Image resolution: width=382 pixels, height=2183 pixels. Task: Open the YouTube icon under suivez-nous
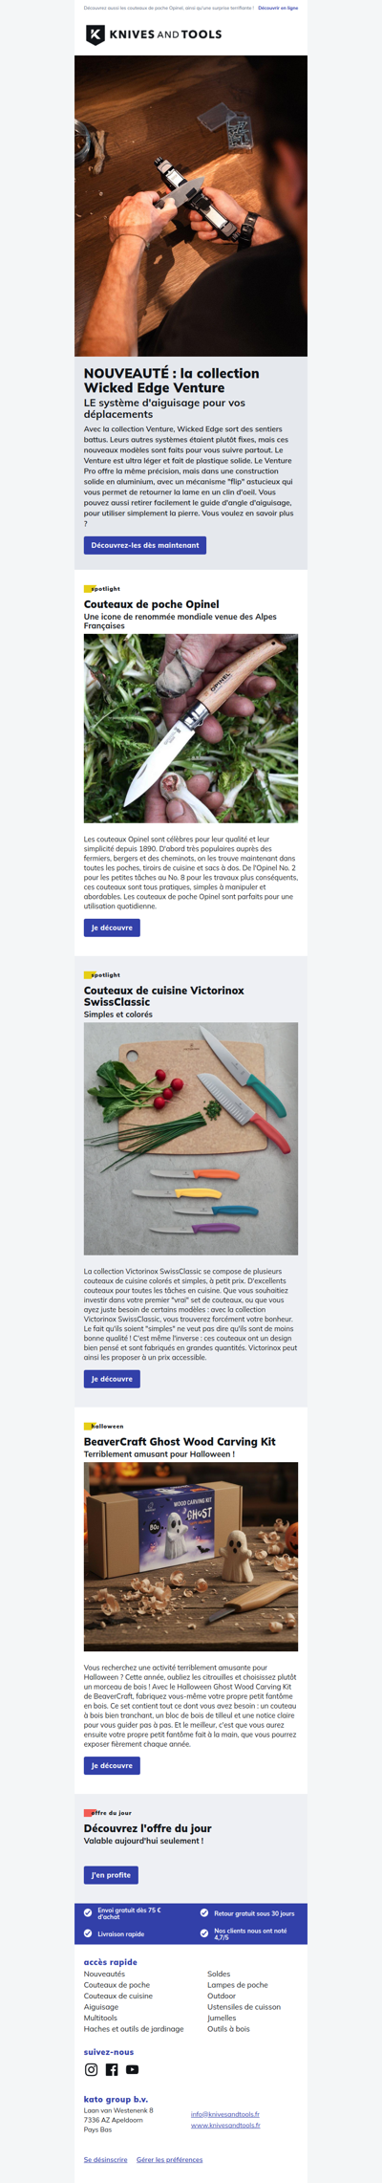tap(132, 2069)
